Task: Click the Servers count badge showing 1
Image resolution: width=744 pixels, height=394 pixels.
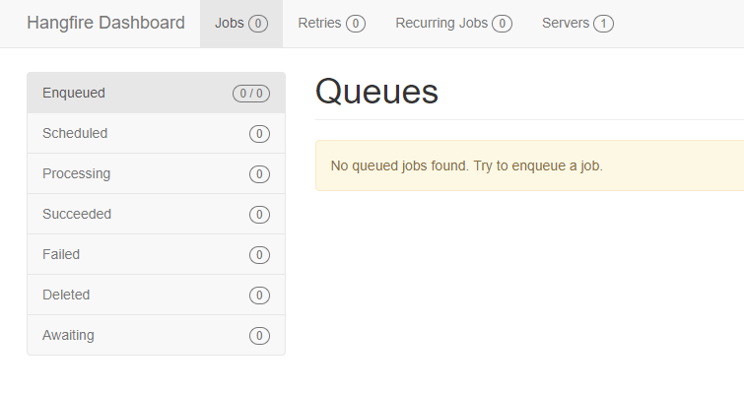Action: 603,24
